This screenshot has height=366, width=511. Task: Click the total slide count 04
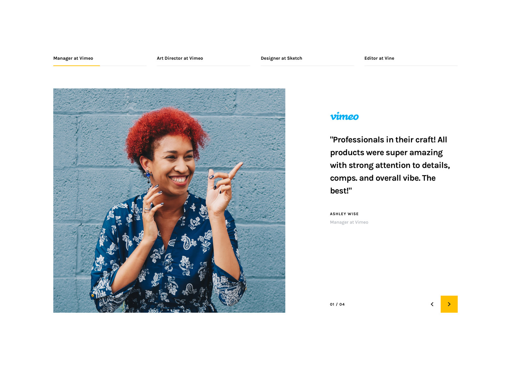click(342, 304)
